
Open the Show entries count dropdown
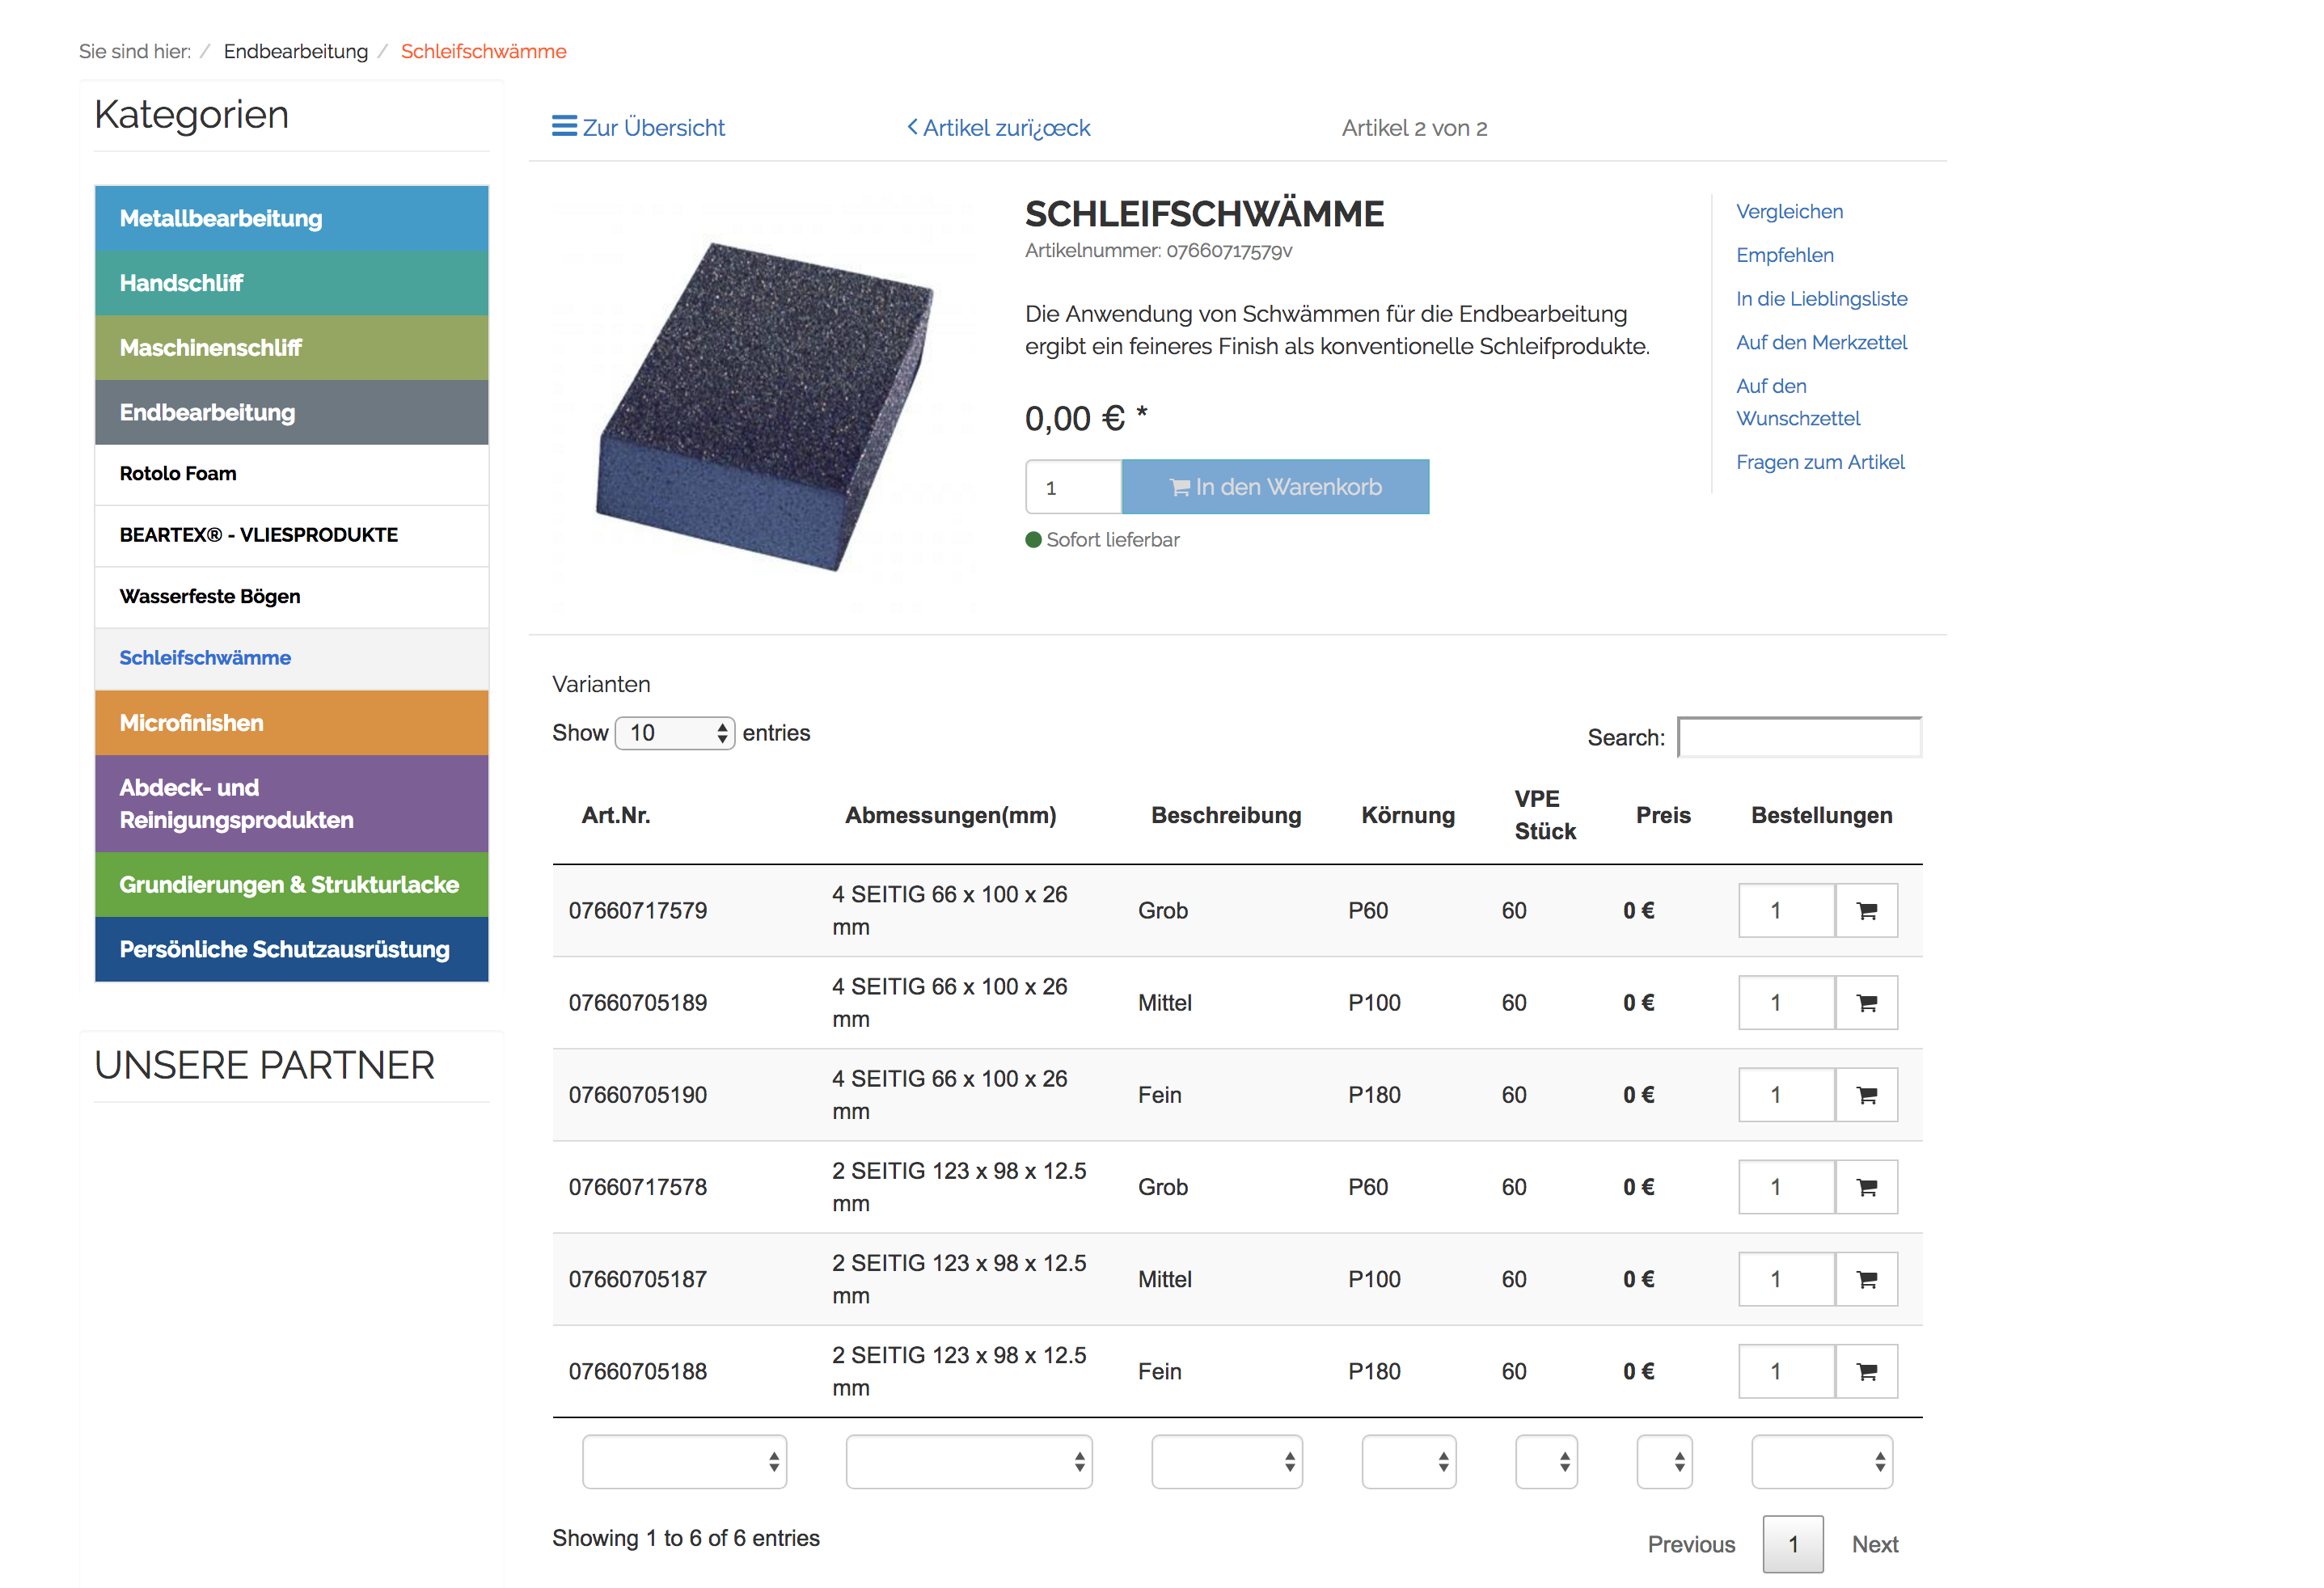point(675,733)
